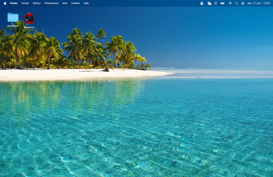273x177 pixels.
Task: Open the Wi-Fi status menu
Action: coord(230,3)
